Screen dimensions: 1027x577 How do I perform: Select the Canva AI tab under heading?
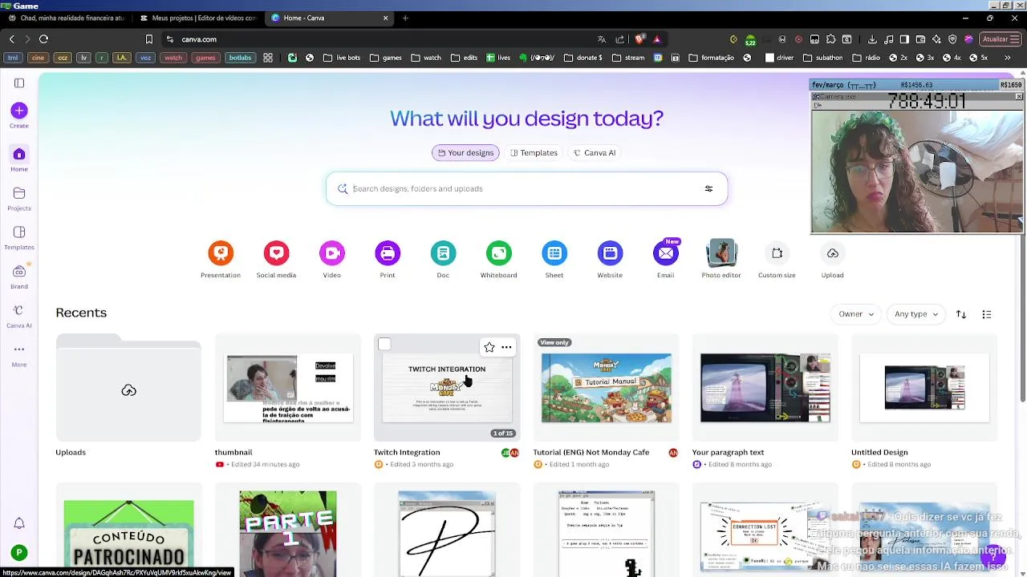point(595,153)
